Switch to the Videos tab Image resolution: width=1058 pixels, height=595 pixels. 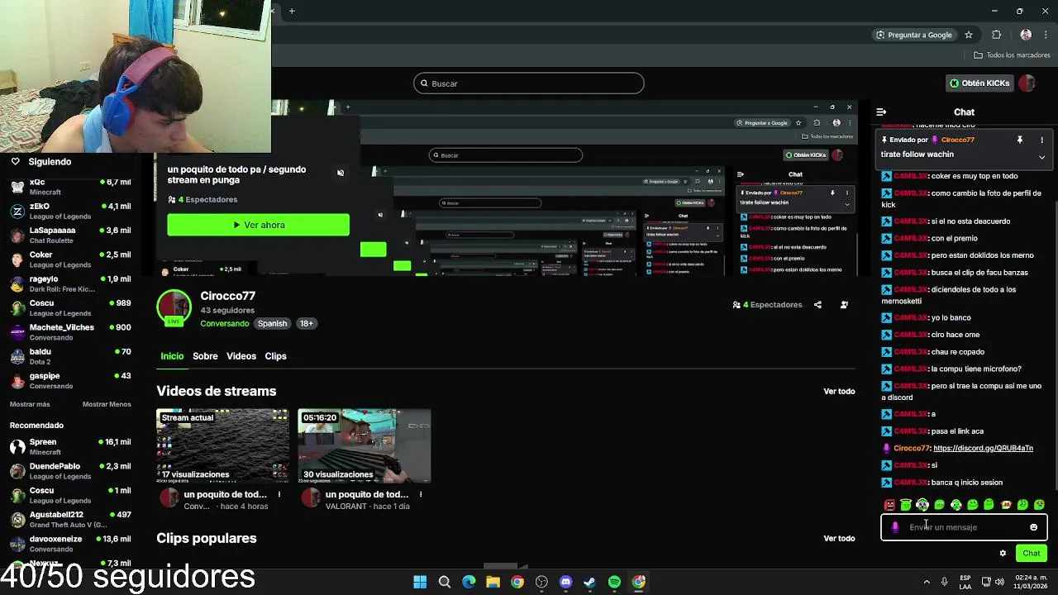click(x=241, y=356)
